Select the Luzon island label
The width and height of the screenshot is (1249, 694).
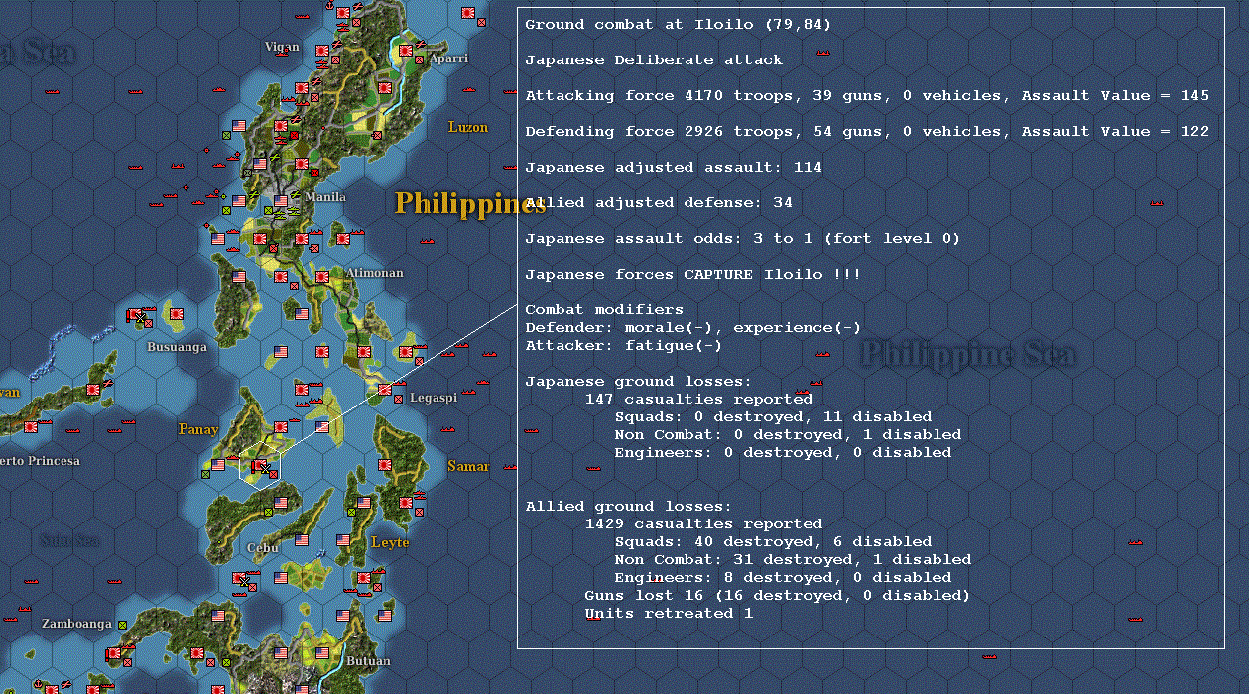coord(468,127)
